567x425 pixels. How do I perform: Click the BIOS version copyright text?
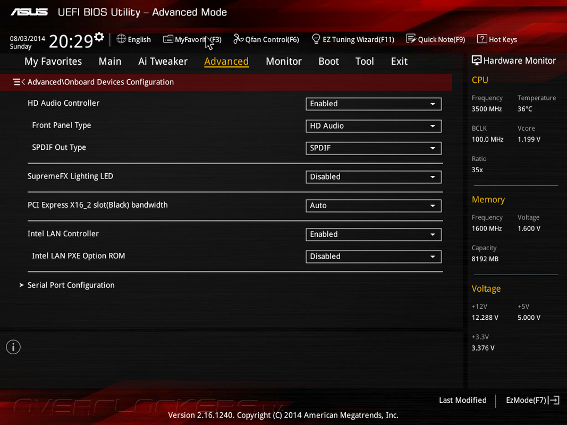pyautogui.click(x=283, y=415)
